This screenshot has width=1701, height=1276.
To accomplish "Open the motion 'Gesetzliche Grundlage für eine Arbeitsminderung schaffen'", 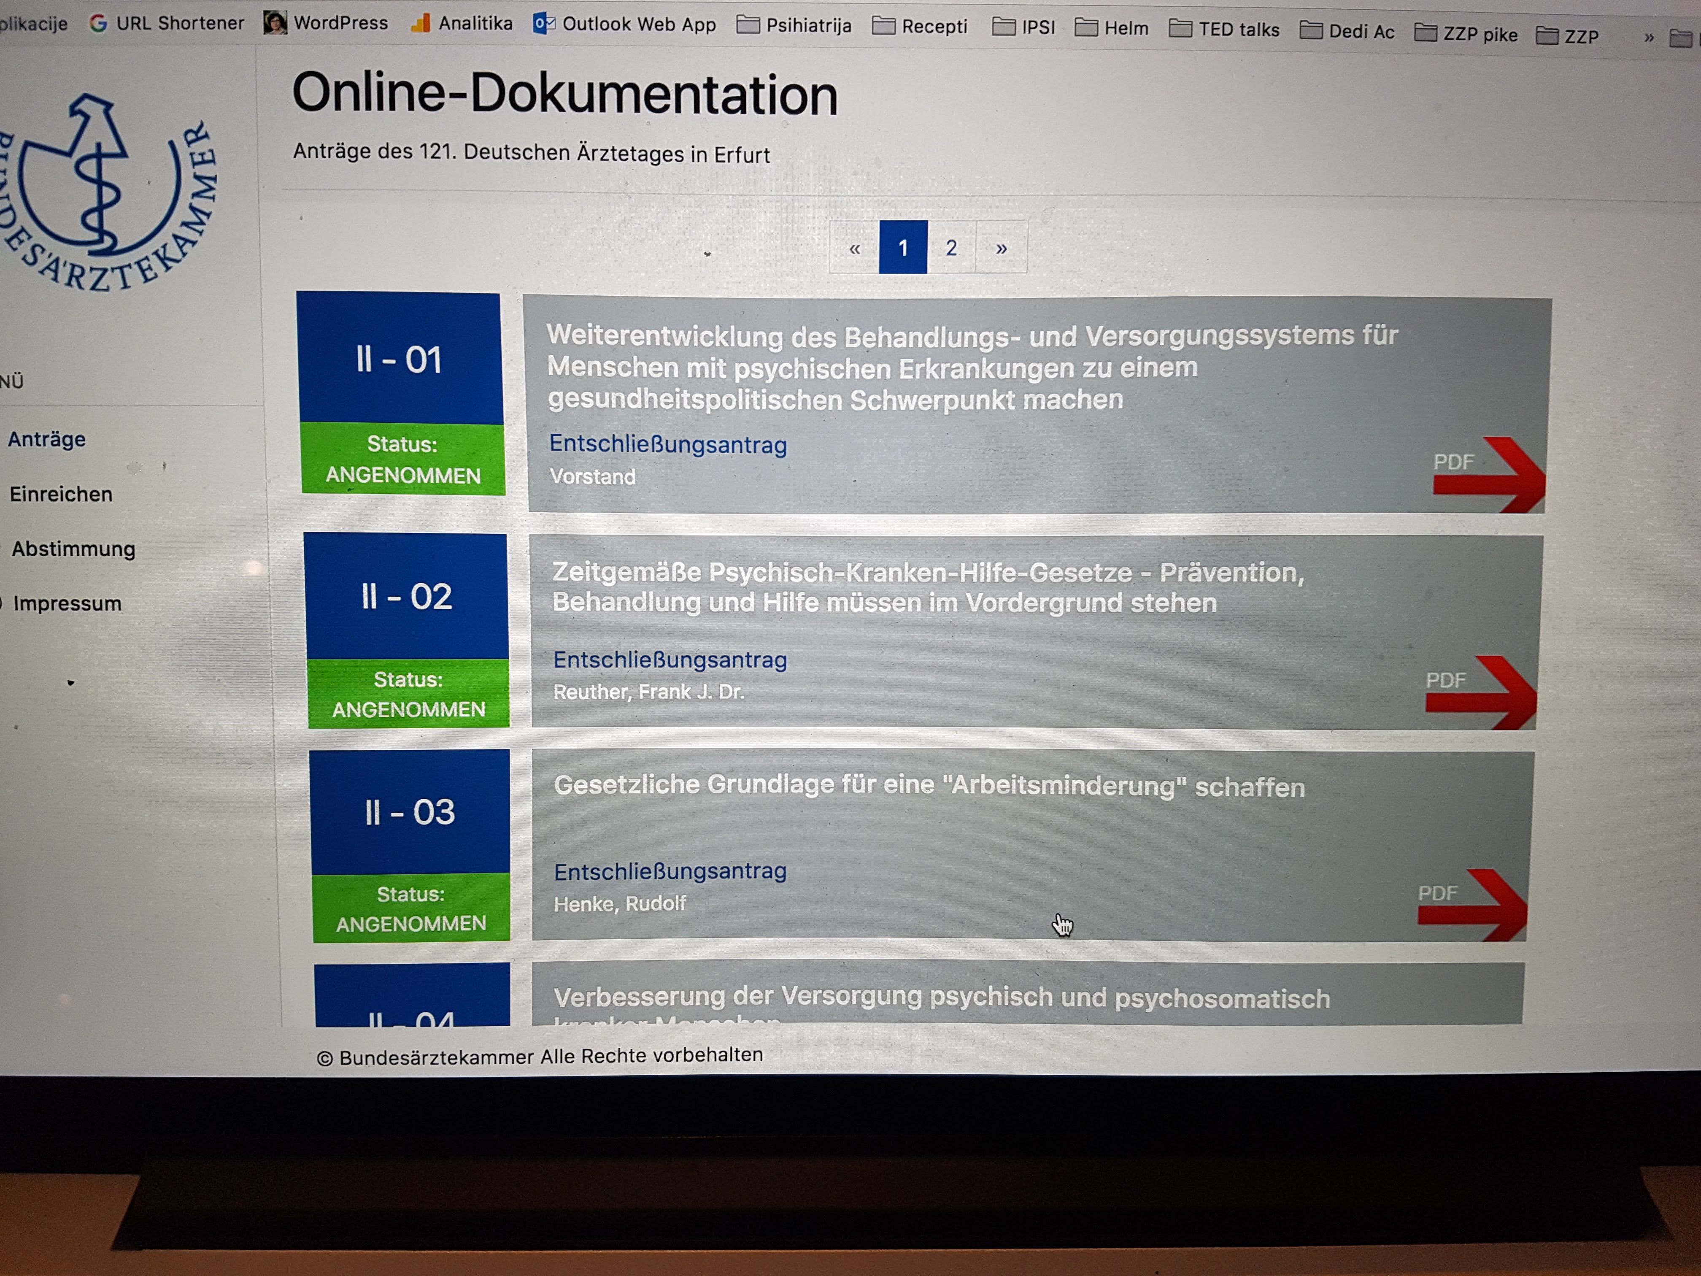I will pos(929,785).
